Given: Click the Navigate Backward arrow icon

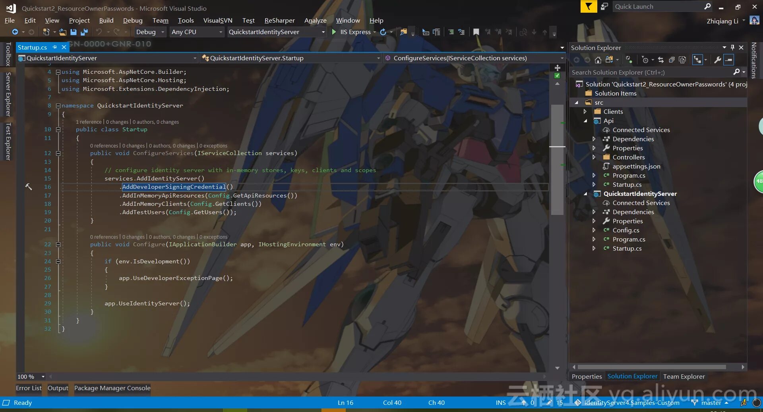Looking at the screenshot, I should point(15,32).
